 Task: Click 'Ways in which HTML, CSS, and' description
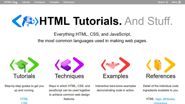point(69,86)
